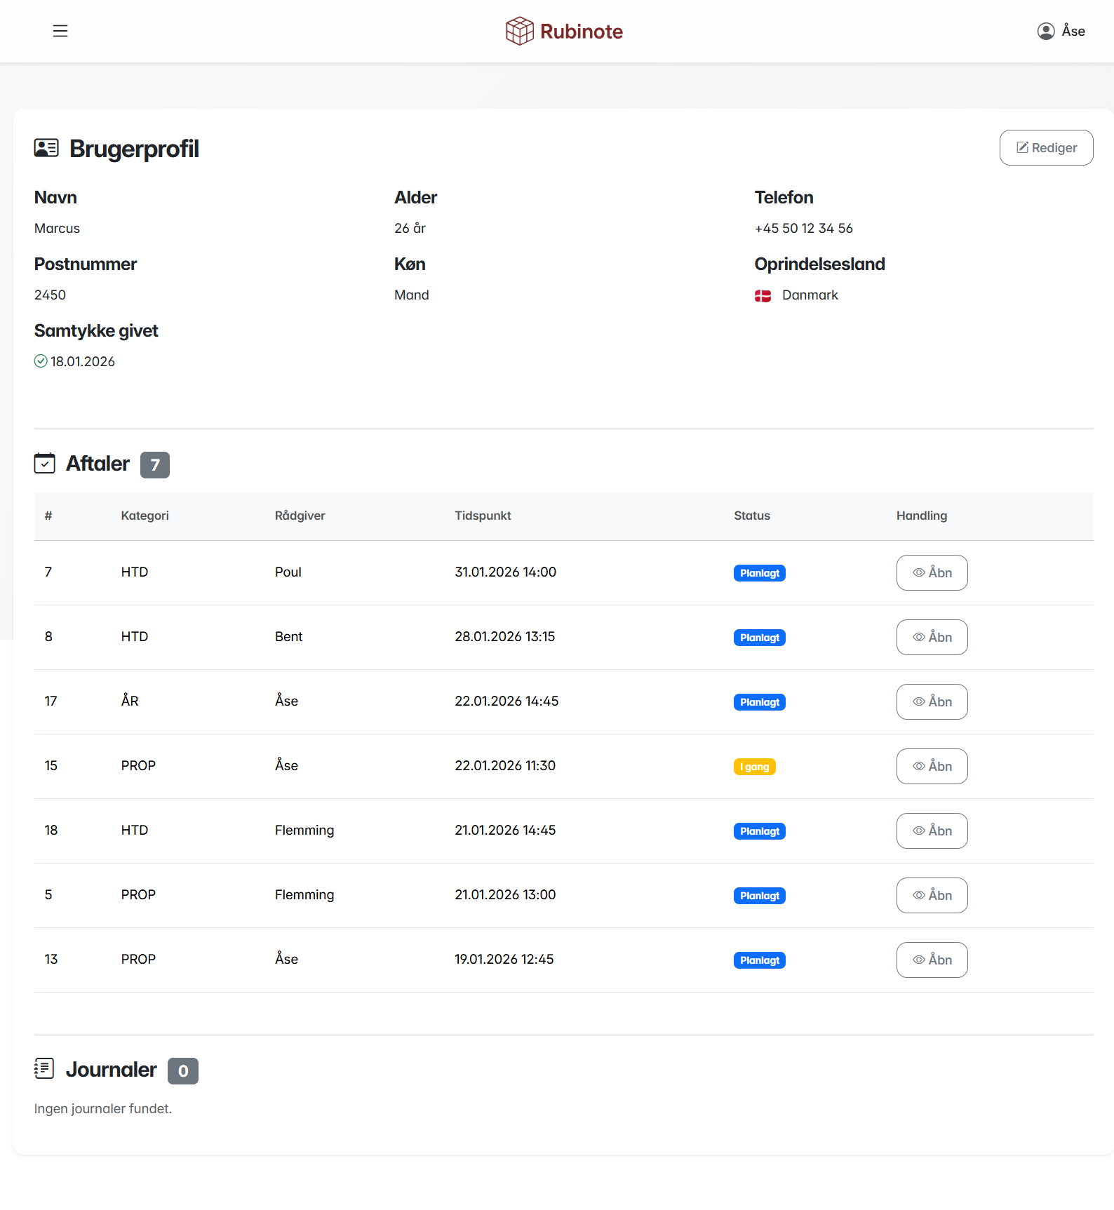Open the in-progress appointment 15
Image resolution: width=1114 pixels, height=1210 pixels.
pos(932,766)
